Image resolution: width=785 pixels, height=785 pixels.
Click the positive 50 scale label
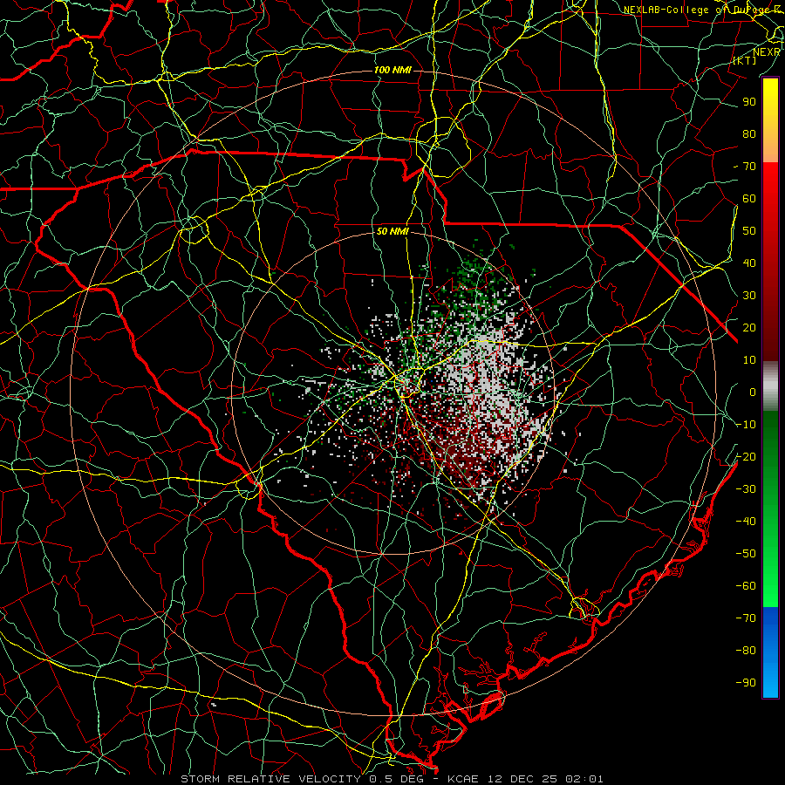coord(749,231)
